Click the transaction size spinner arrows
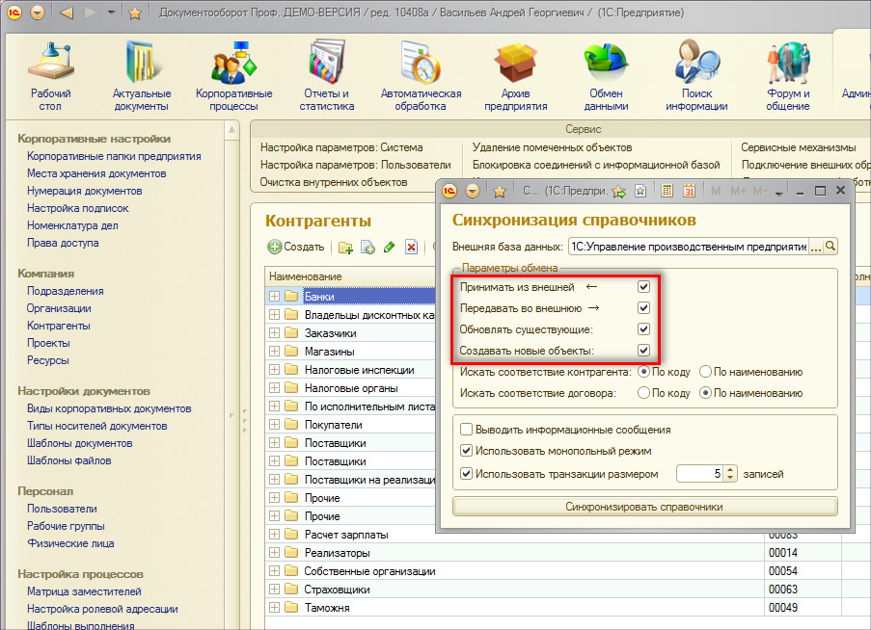The image size is (871, 630). (x=730, y=474)
